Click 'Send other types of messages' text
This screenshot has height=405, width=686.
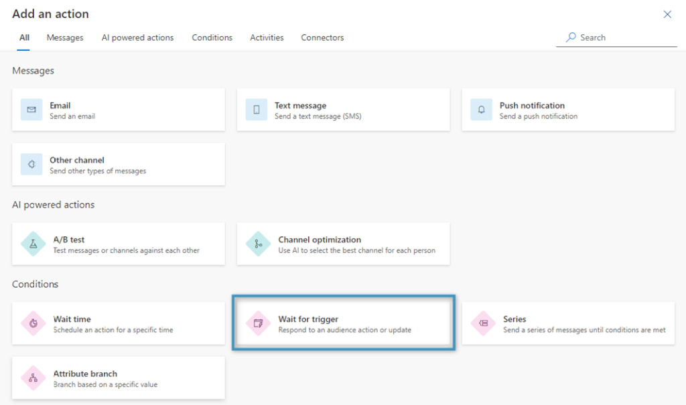pyautogui.click(x=98, y=171)
